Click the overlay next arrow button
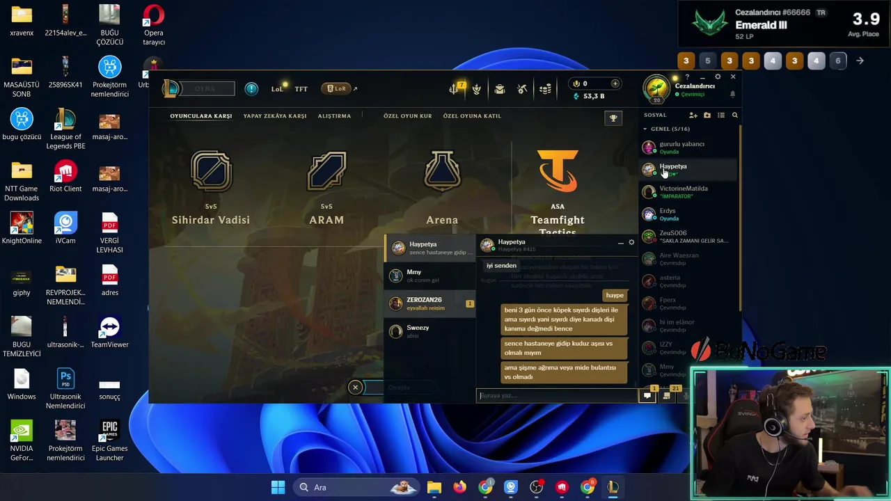 860,61
